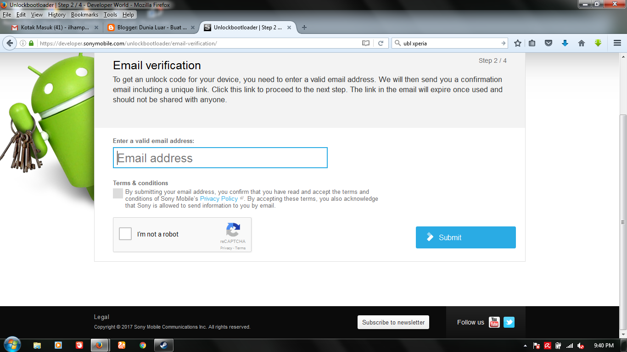Open reCAPTCHA Privacy link
627x352 pixels.
(226, 248)
